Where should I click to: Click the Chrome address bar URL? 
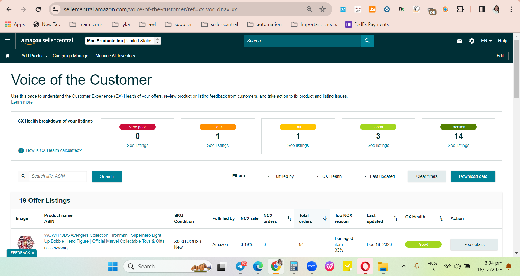150,9
